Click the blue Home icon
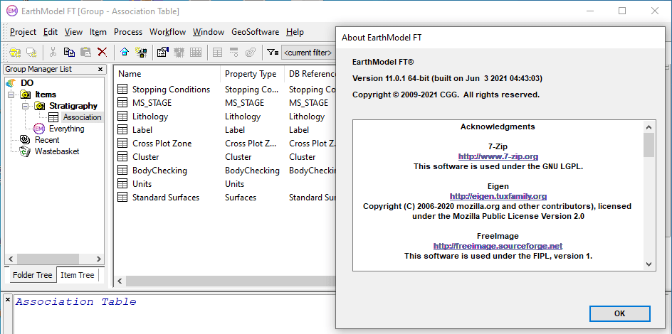The width and height of the screenshot is (672, 334). coord(125,52)
